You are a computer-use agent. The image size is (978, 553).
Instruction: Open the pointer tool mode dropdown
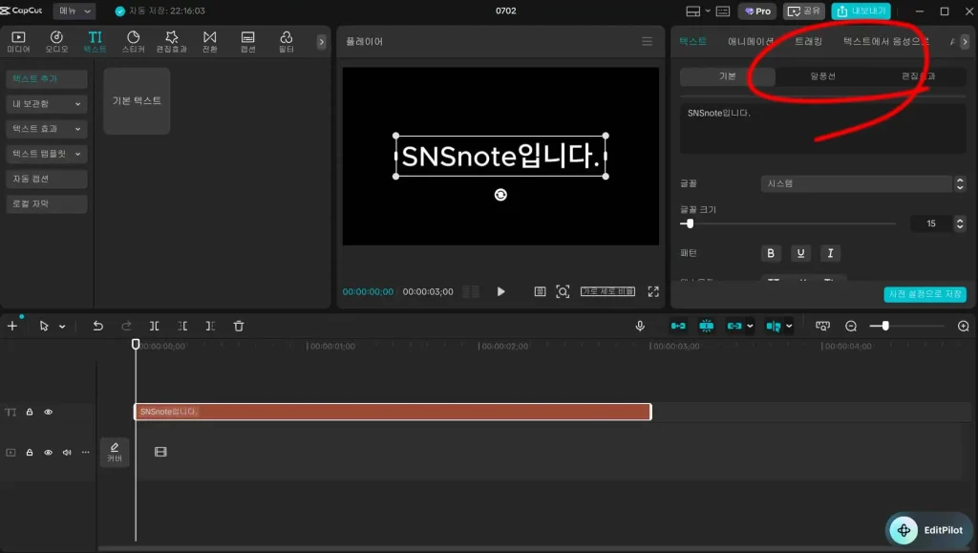[x=62, y=326]
